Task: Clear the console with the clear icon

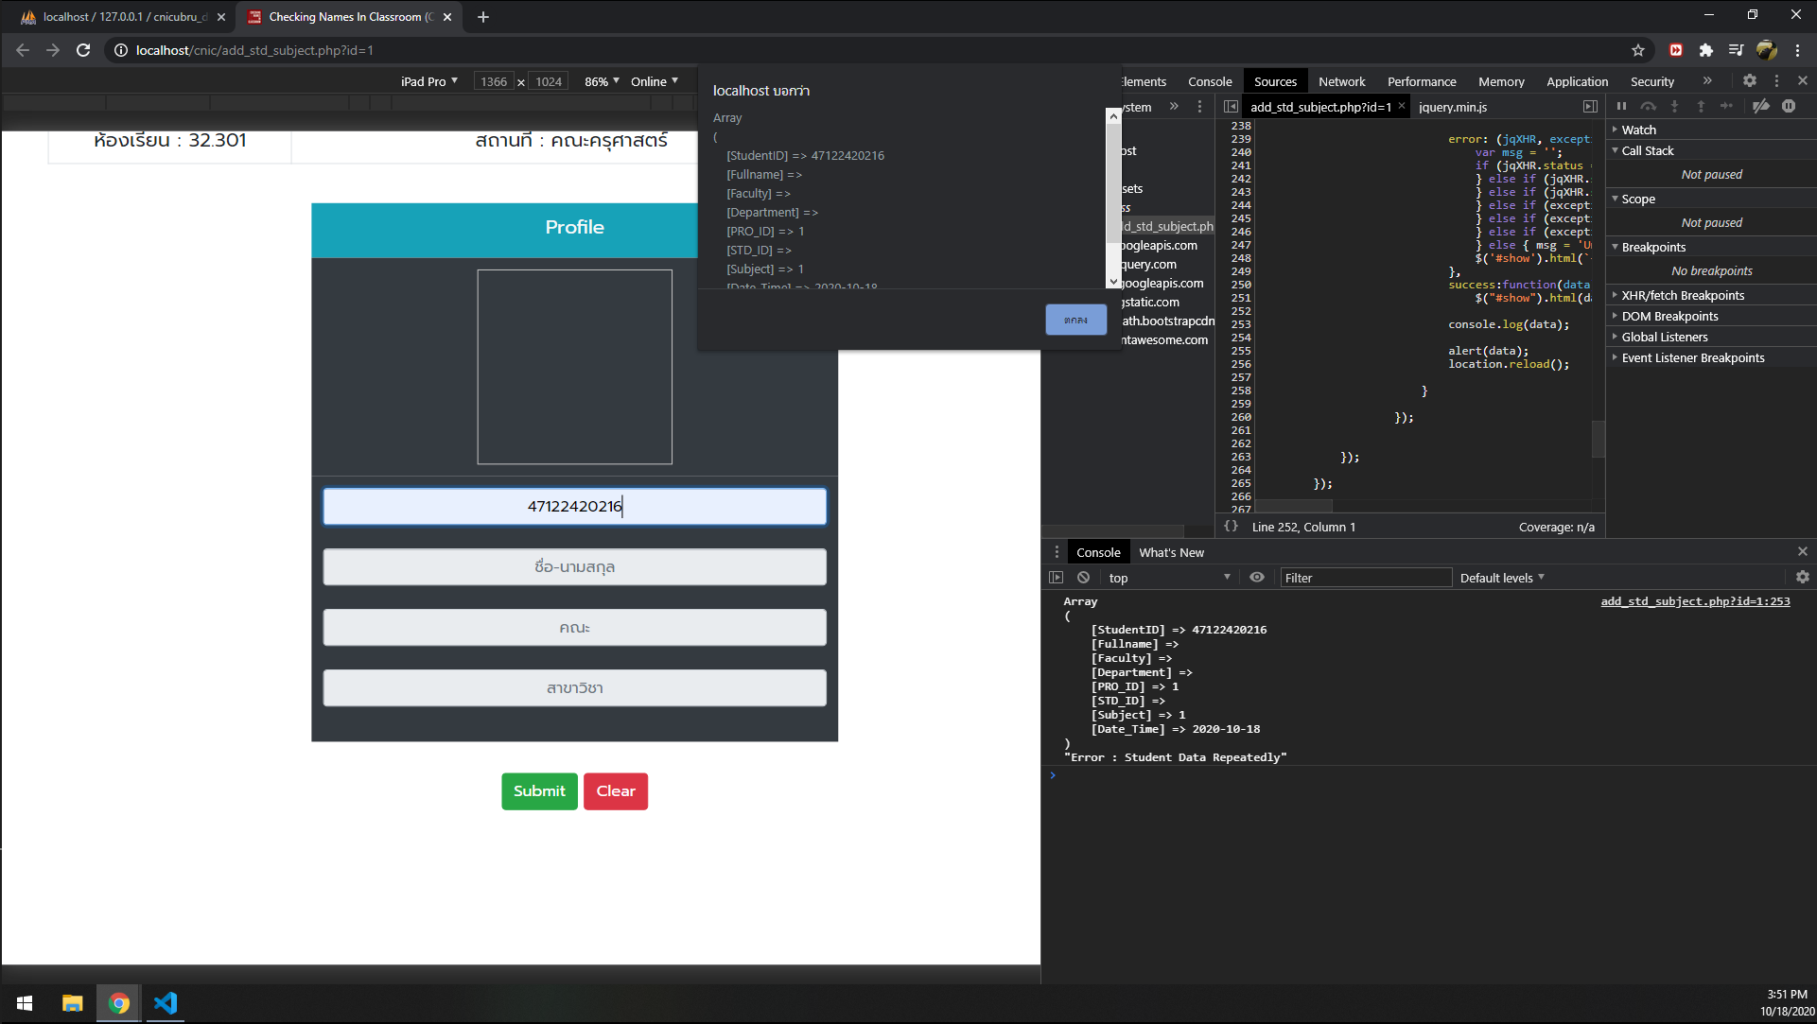Action: 1084,578
